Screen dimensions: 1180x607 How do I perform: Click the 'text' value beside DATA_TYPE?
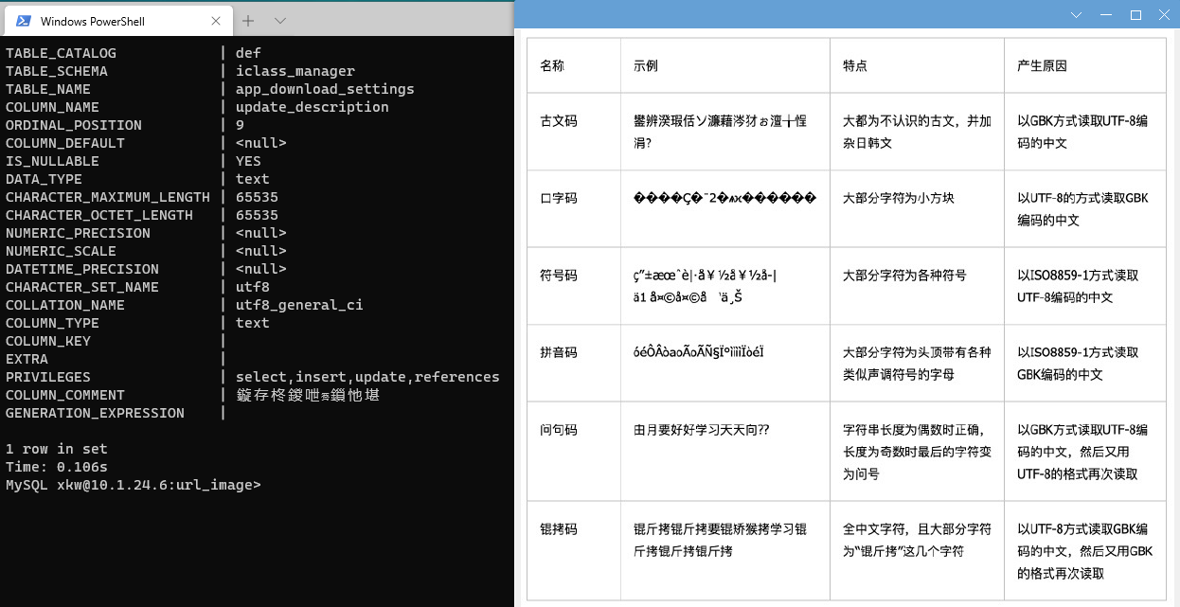pos(253,179)
